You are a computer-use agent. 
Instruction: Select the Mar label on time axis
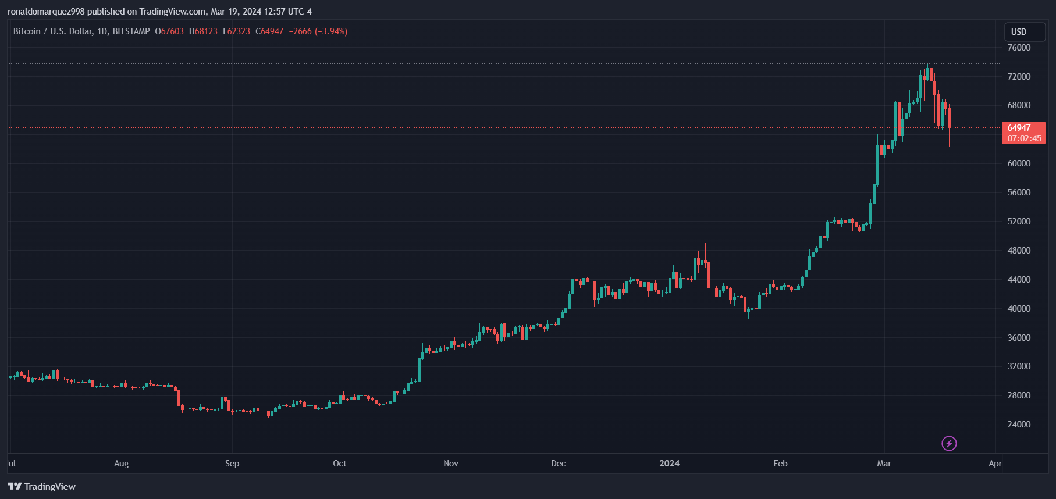pos(884,464)
